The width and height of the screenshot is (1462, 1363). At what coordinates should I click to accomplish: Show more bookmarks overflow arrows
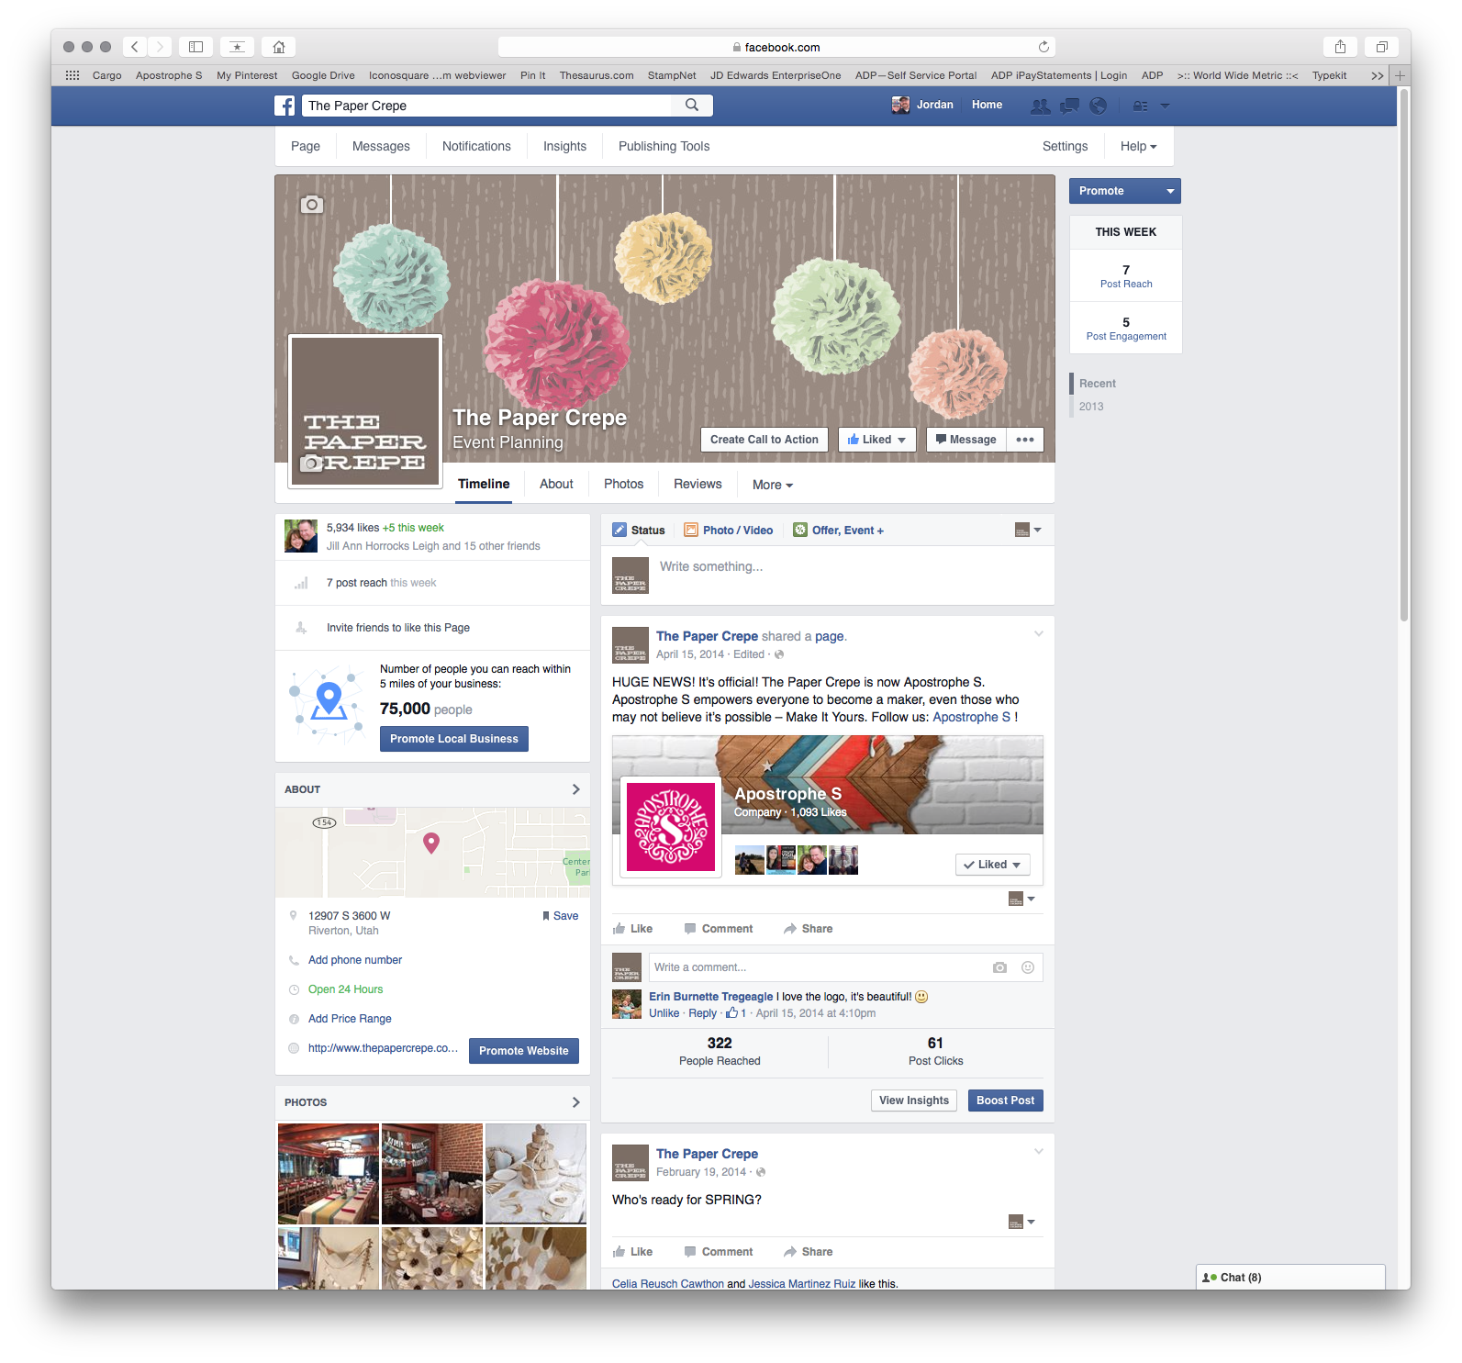1377,75
